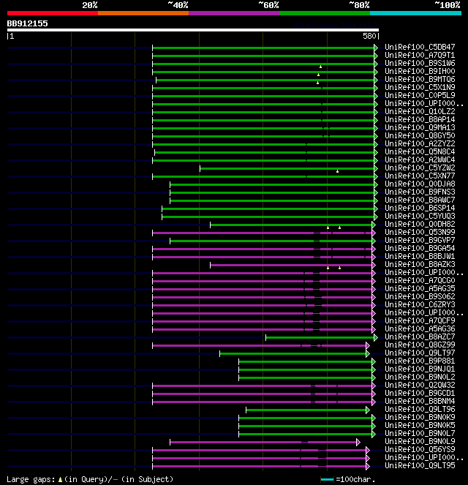Click the UniRef100_B9N0L7 label
The image size is (468, 485).
[x=420, y=433]
